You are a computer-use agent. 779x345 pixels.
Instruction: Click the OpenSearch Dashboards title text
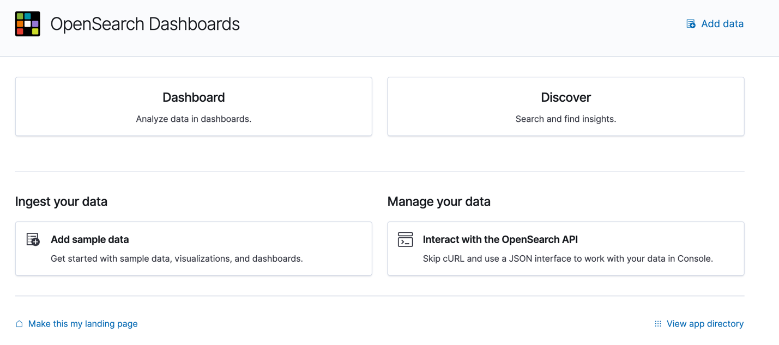[x=145, y=24]
